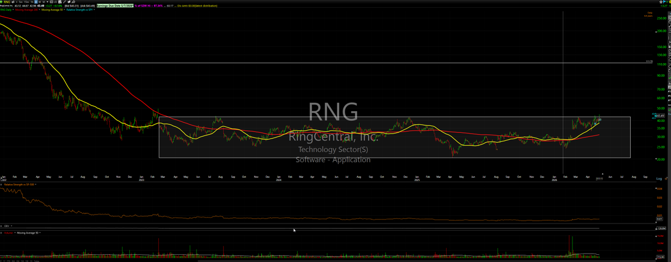Click the Daily 4.4 years range label
The width and height of the screenshot is (671, 262).
[x=648, y=15]
